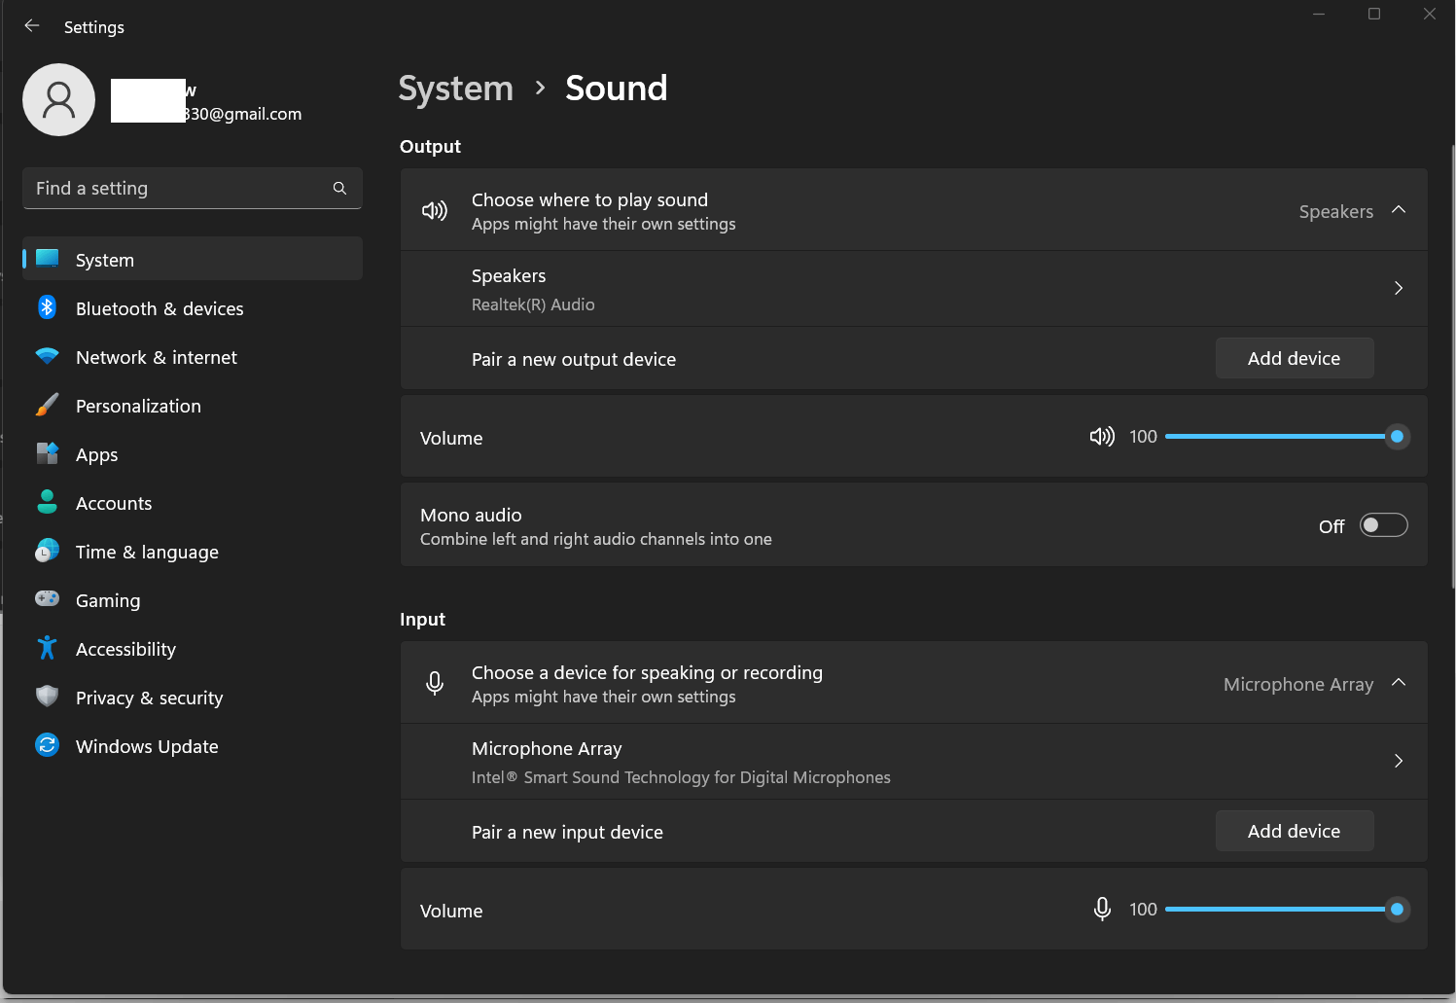The height and width of the screenshot is (1003, 1456).
Task: Open the Bluetooth & devices icon in the sidebar
Action: coord(47,307)
